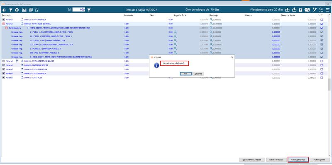Open the clipboard icon in top toolbar
This screenshot has width=332, height=165.
[300, 10]
